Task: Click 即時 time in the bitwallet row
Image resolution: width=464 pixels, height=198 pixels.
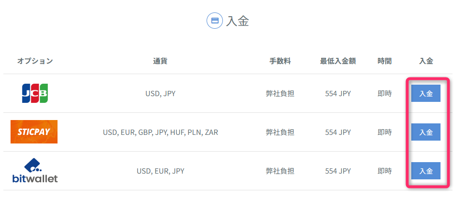Action: (384, 171)
